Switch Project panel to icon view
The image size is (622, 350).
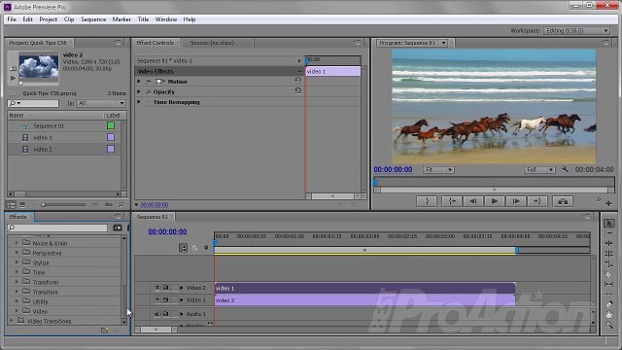[x=22, y=205]
